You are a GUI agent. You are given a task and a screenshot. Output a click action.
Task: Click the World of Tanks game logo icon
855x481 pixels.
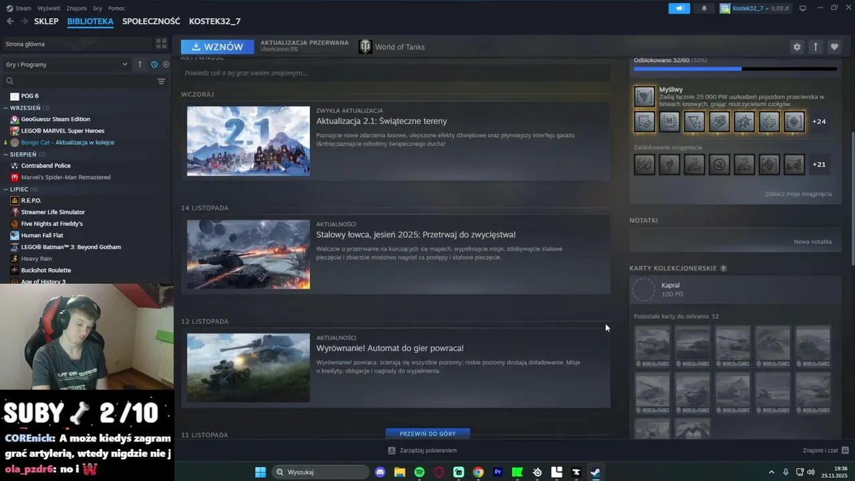pos(365,47)
